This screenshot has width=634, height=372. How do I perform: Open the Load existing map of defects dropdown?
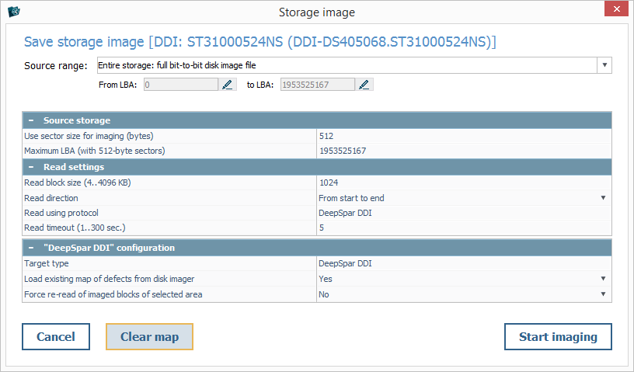click(x=603, y=278)
